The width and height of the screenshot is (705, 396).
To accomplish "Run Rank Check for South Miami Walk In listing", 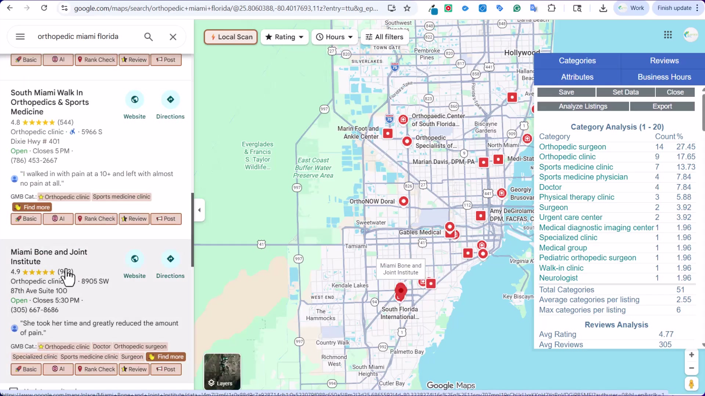I will click(96, 219).
